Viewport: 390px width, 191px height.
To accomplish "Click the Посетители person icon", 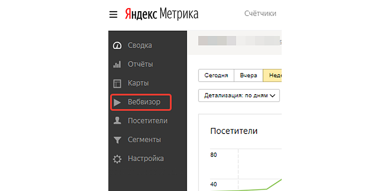I will (x=117, y=121).
